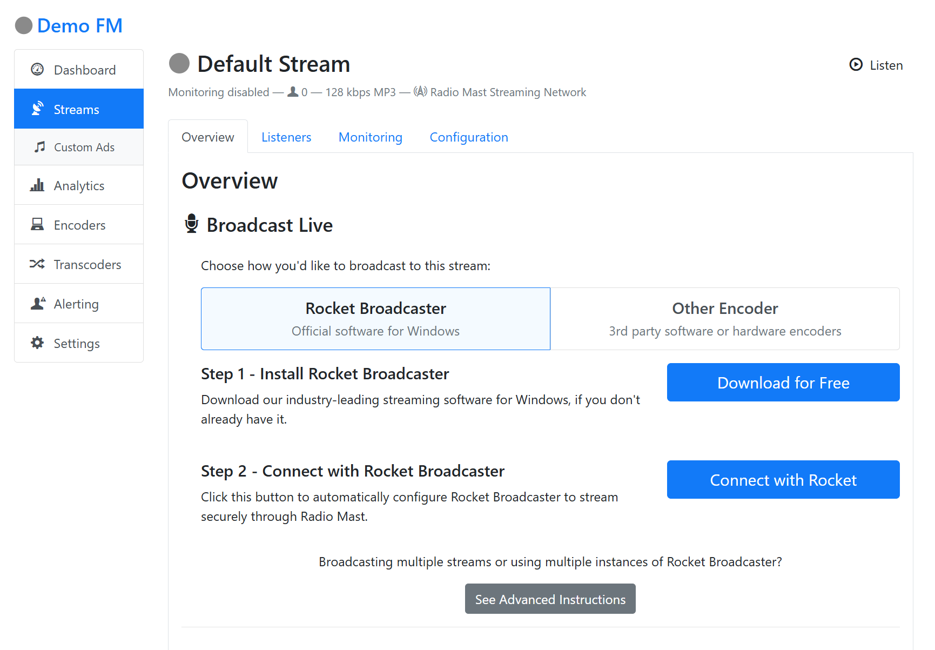Click See Advanced Instructions button
The image size is (935, 650).
[550, 599]
